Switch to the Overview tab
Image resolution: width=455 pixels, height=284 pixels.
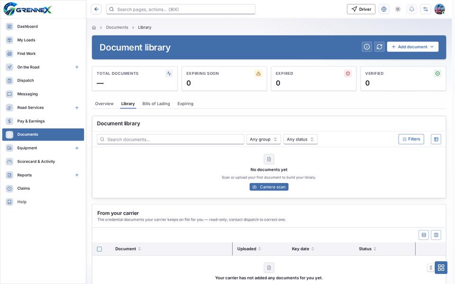[104, 104]
